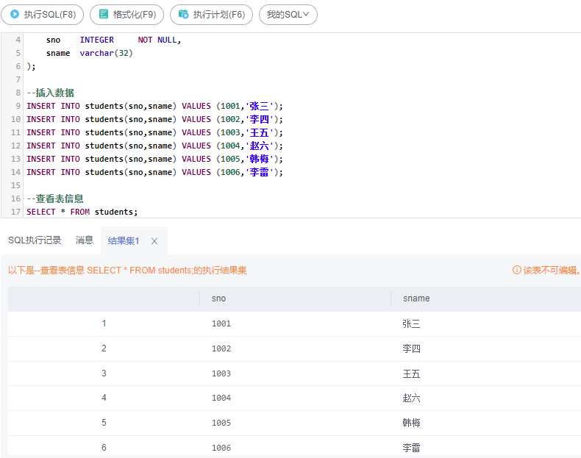Click the play icon in 执行SQL(F8)

pos(15,14)
